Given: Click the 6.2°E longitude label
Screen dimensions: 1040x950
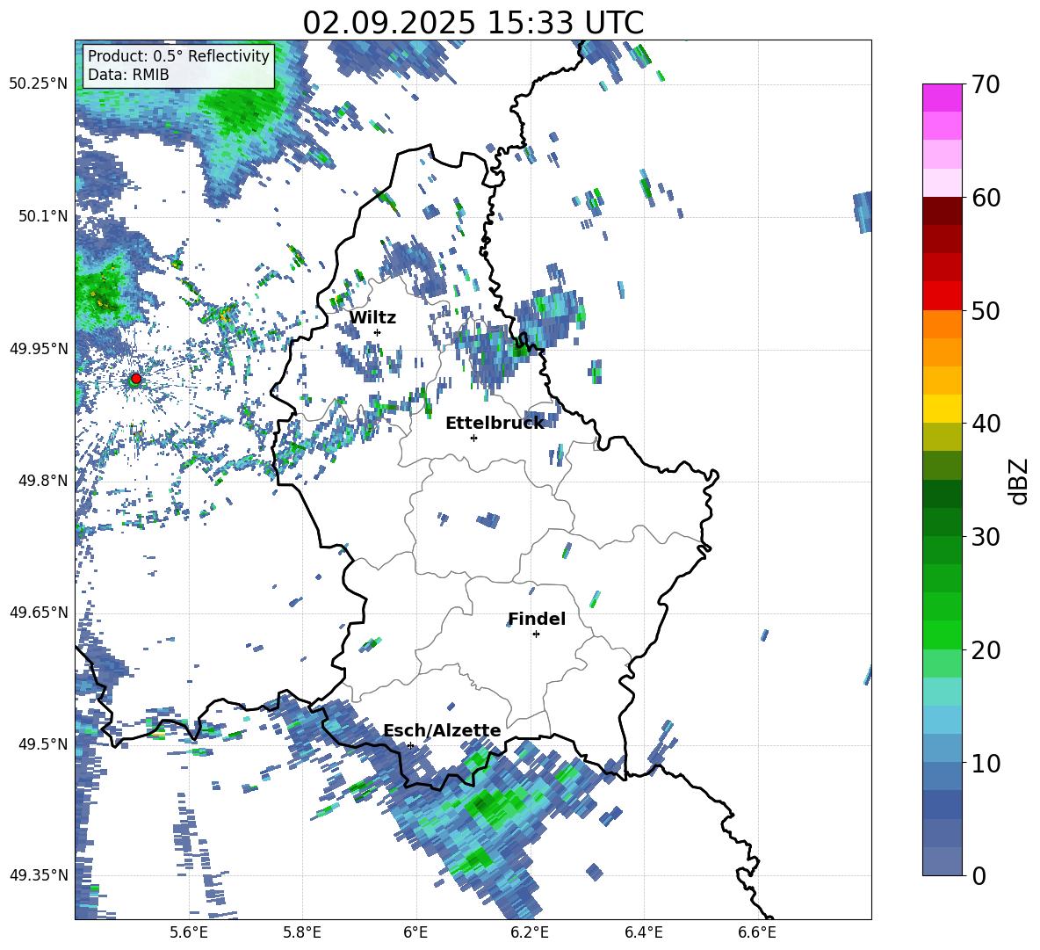Looking at the screenshot, I should pos(530,932).
